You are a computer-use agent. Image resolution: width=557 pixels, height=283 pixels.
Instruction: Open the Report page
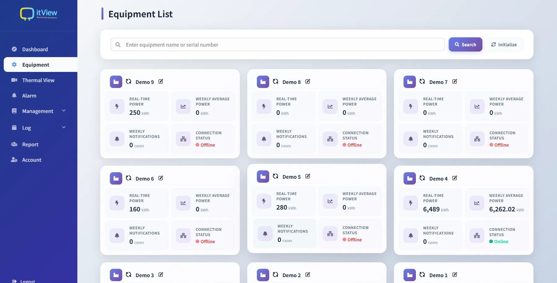point(30,144)
